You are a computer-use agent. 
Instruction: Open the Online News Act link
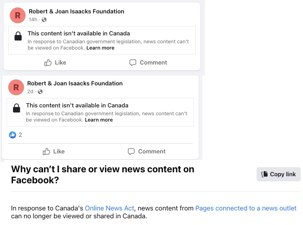pyautogui.click(x=109, y=208)
